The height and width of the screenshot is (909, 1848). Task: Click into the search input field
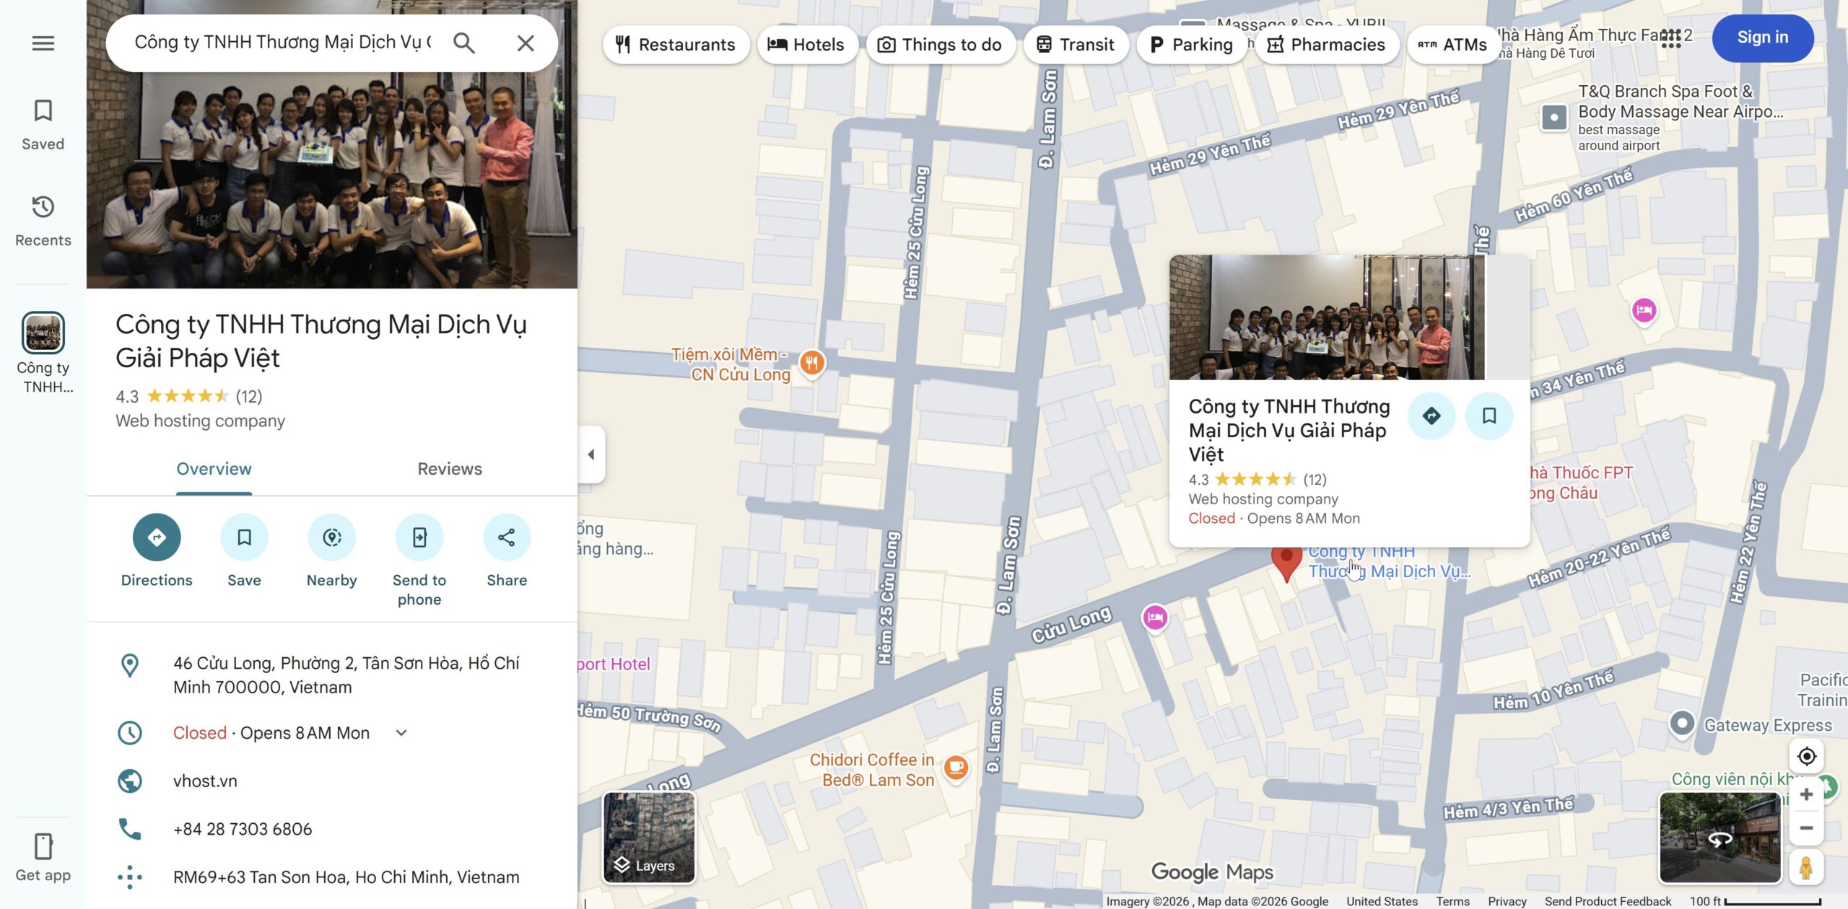283,43
